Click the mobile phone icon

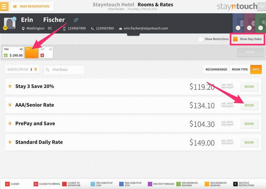click(64, 29)
